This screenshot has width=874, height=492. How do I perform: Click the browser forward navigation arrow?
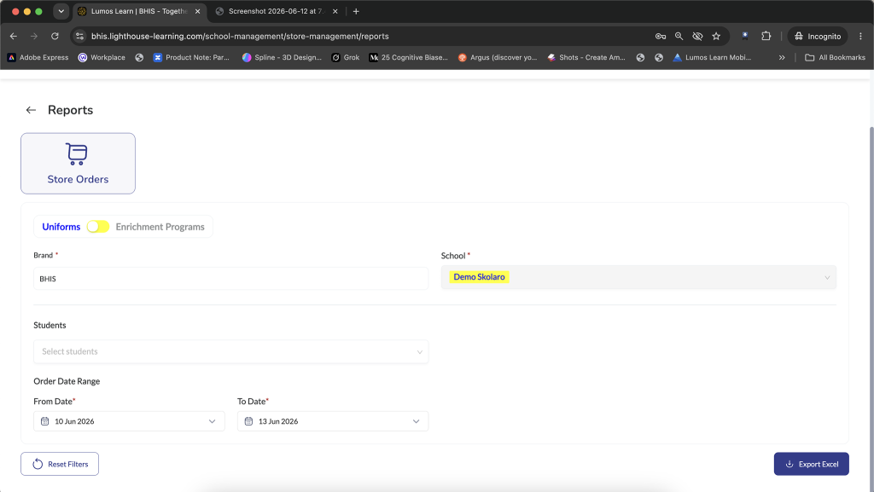click(34, 36)
